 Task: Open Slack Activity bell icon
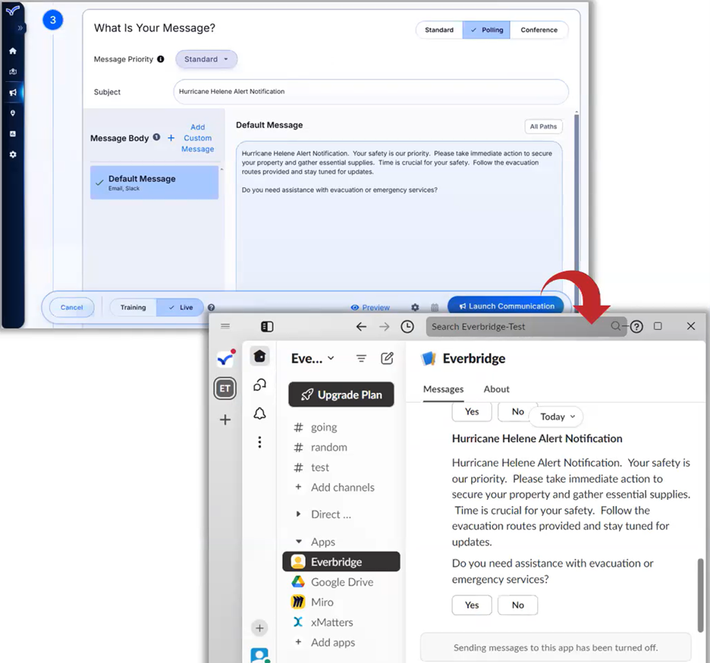pos(259,413)
